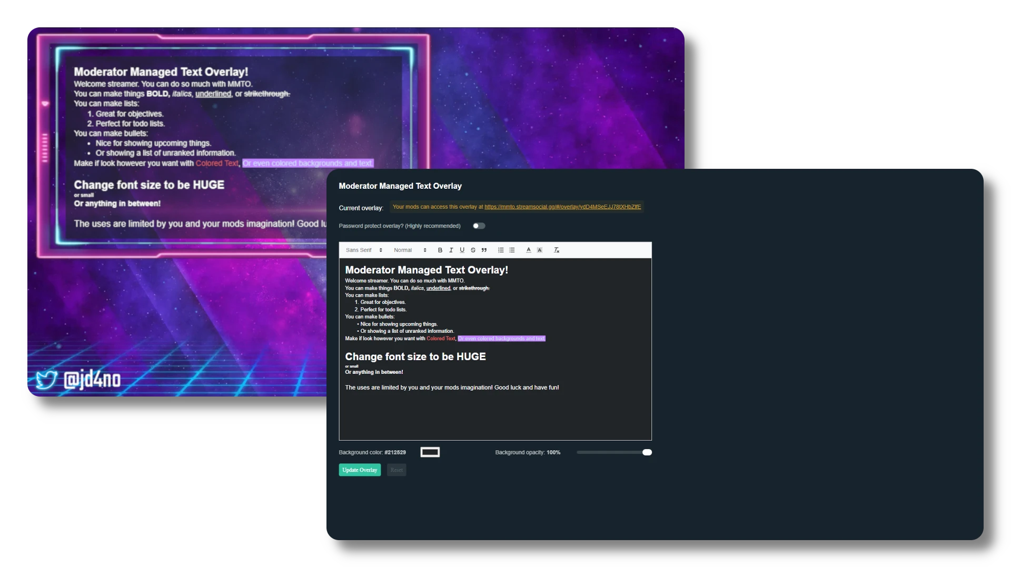Click the Update Overlay button
Image resolution: width=1011 pixels, height=568 pixels.
click(x=360, y=470)
